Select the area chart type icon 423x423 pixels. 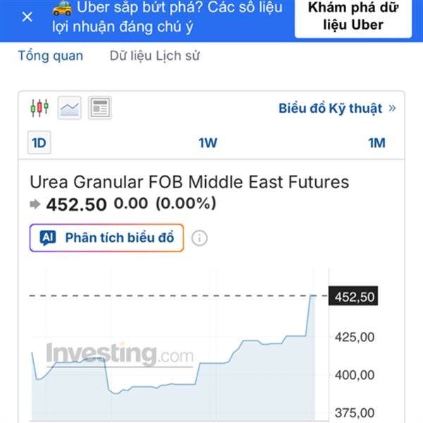(x=70, y=108)
